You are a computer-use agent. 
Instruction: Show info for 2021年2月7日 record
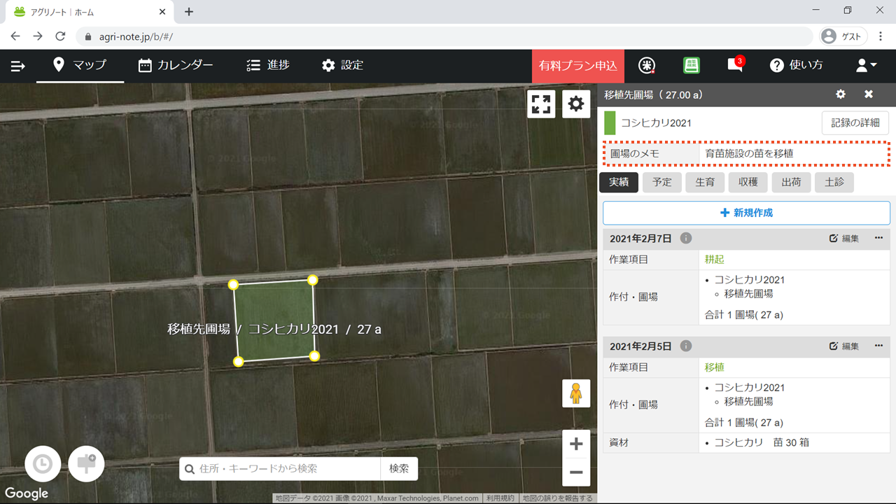point(686,238)
